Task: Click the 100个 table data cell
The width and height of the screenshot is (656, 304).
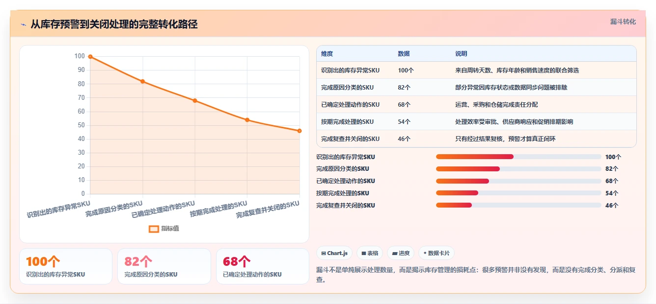Action: pyautogui.click(x=406, y=70)
